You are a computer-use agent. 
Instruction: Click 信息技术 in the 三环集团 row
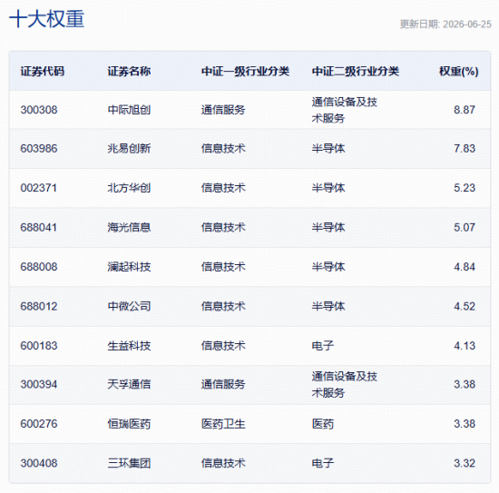tap(223, 463)
